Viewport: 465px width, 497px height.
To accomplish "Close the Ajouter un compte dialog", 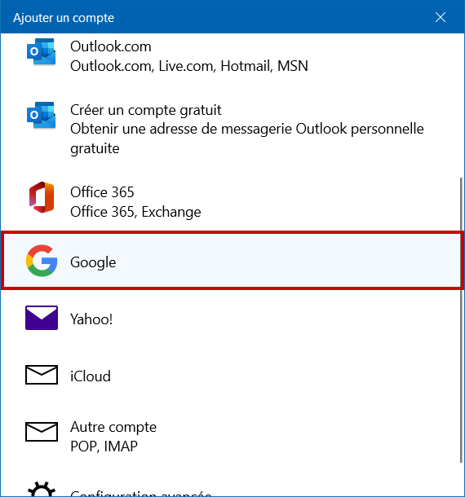I will [x=441, y=17].
